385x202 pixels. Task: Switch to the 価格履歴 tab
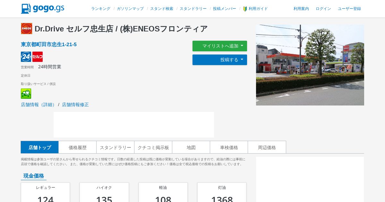(x=78, y=147)
